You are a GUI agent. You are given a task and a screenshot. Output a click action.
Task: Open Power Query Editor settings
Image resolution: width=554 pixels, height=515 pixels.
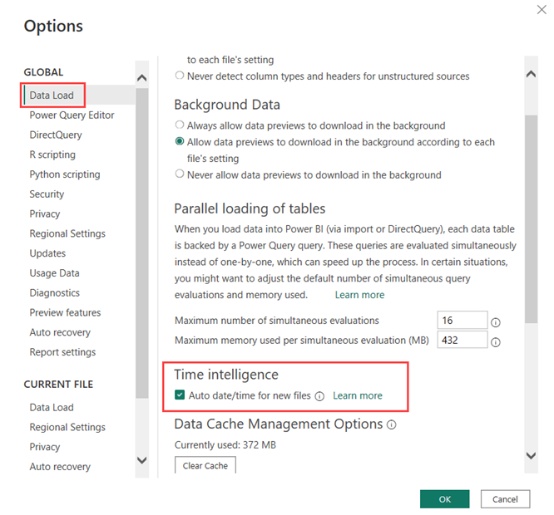tap(72, 115)
